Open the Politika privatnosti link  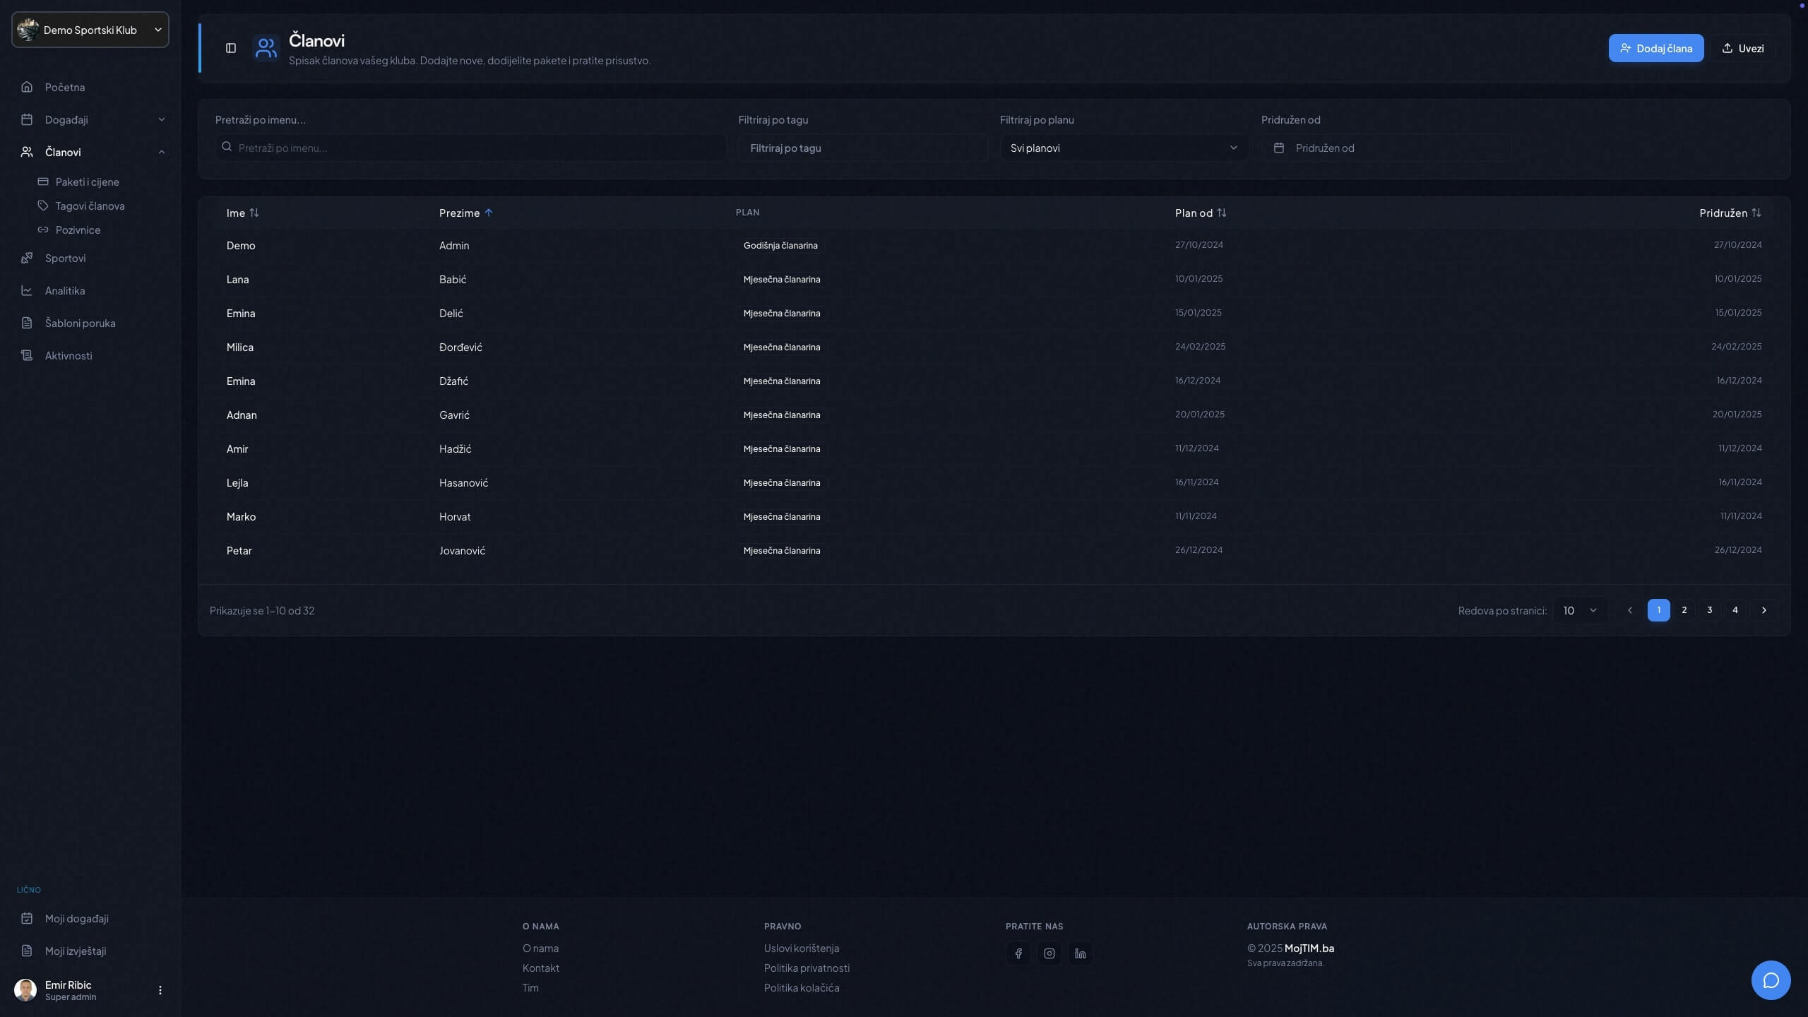(x=806, y=968)
